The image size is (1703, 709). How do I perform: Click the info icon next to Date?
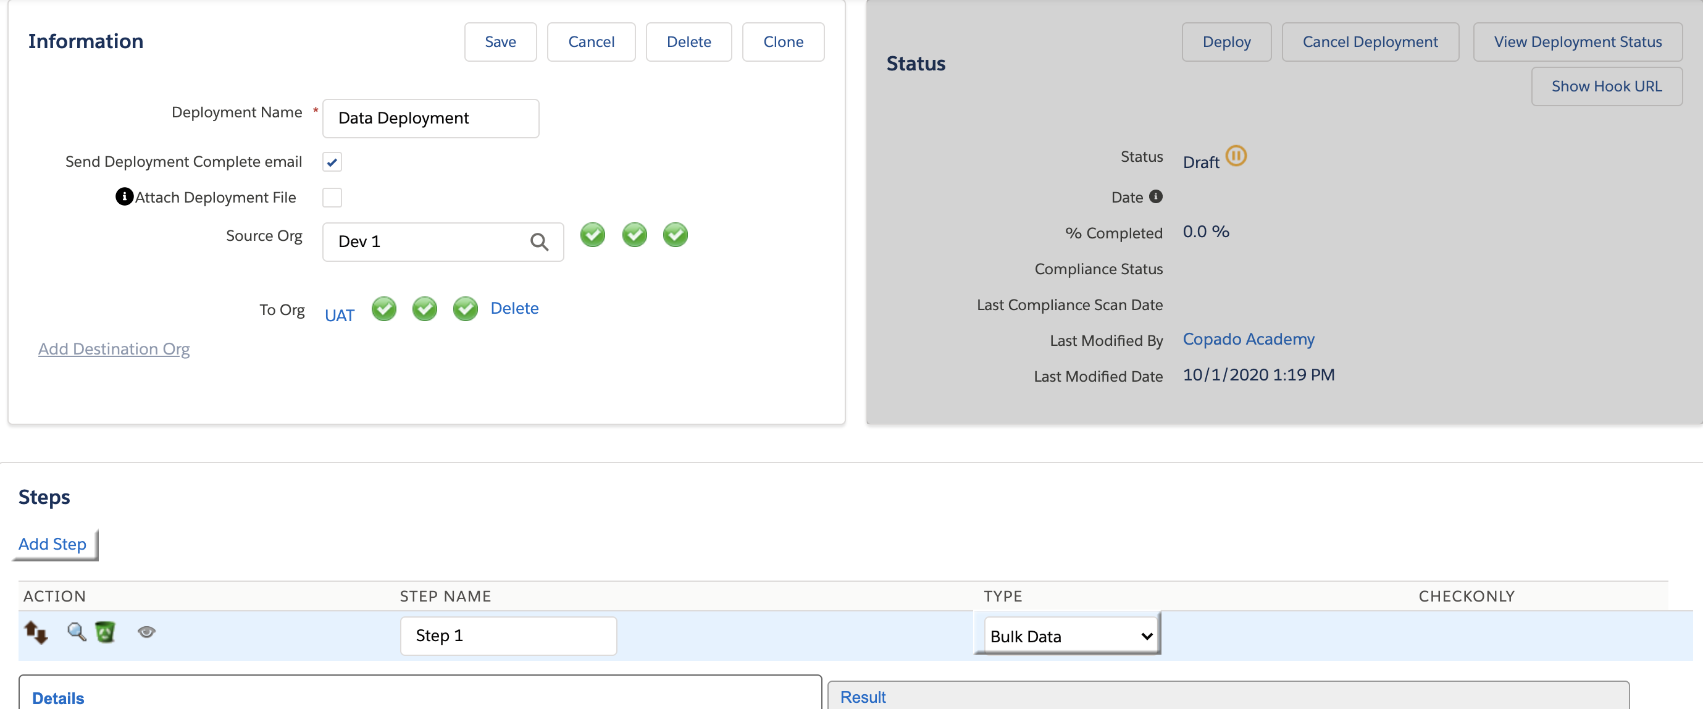pyautogui.click(x=1156, y=196)
